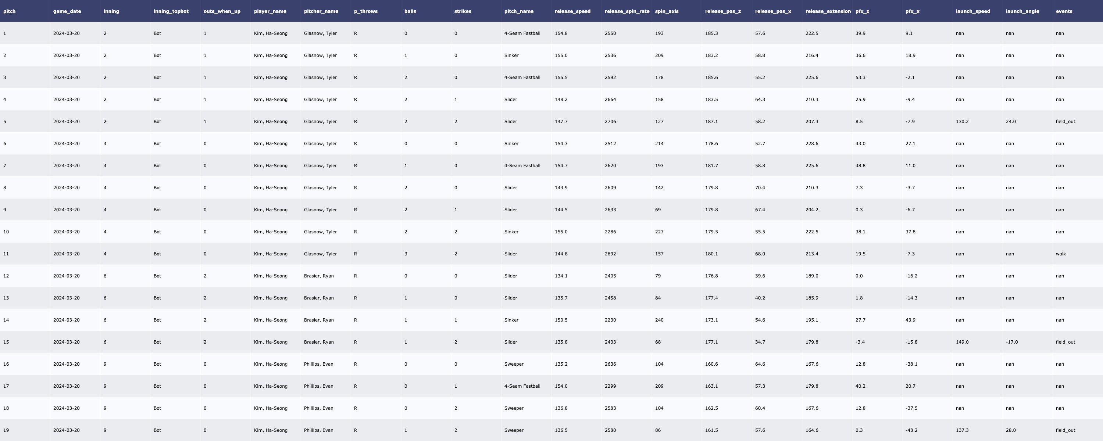Image resolution: width=1103 pixels, height=441 pixels.
Task: Click the pfx_z column header
Action: (x=862, y=11)
